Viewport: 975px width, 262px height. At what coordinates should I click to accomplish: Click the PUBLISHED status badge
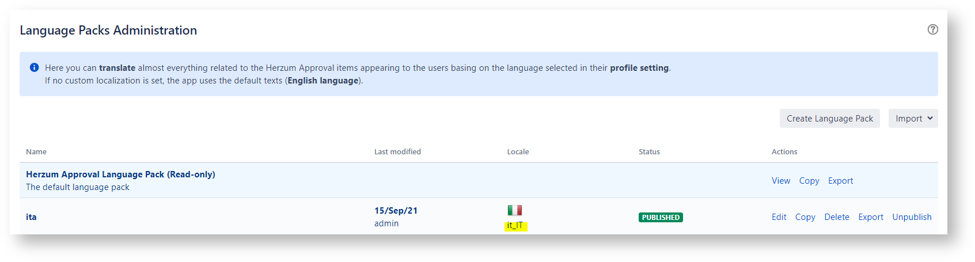coord(660,218)
